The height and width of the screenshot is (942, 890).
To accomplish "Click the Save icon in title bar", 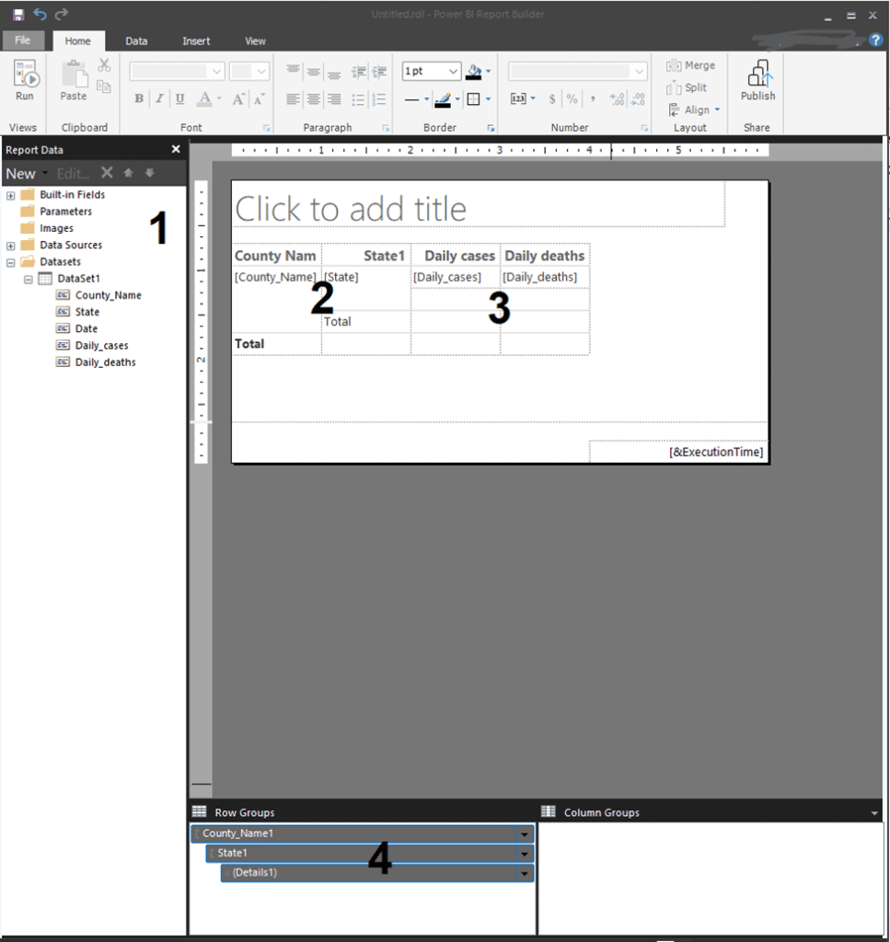I will tap(18, 15).
